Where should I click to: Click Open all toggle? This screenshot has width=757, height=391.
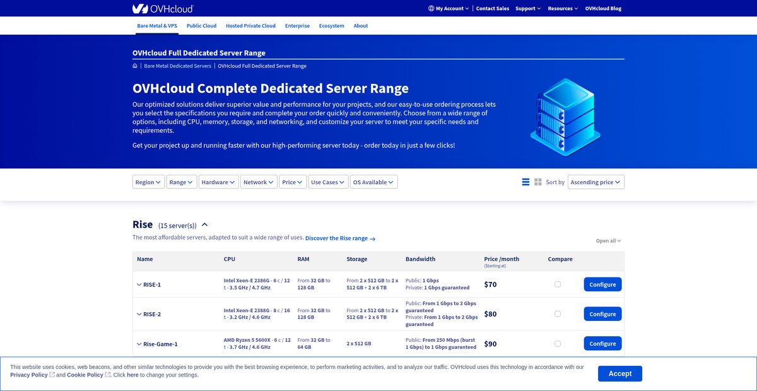608,241
